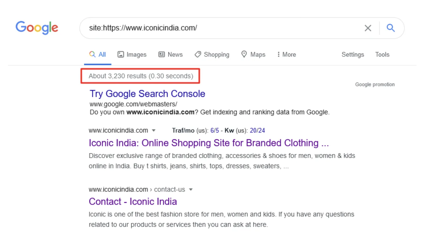
Task: Click the Google logo
Action: 37,28
